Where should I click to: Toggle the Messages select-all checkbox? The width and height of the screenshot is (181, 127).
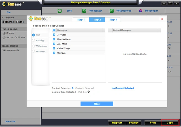[x=54, y=30]
